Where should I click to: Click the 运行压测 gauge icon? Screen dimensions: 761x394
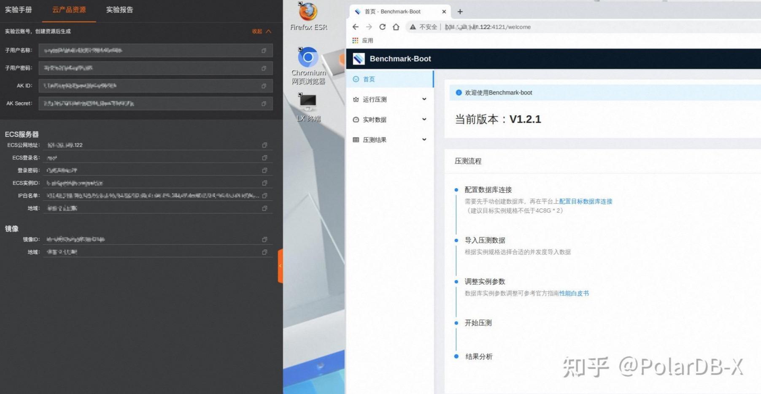point(356,99)
